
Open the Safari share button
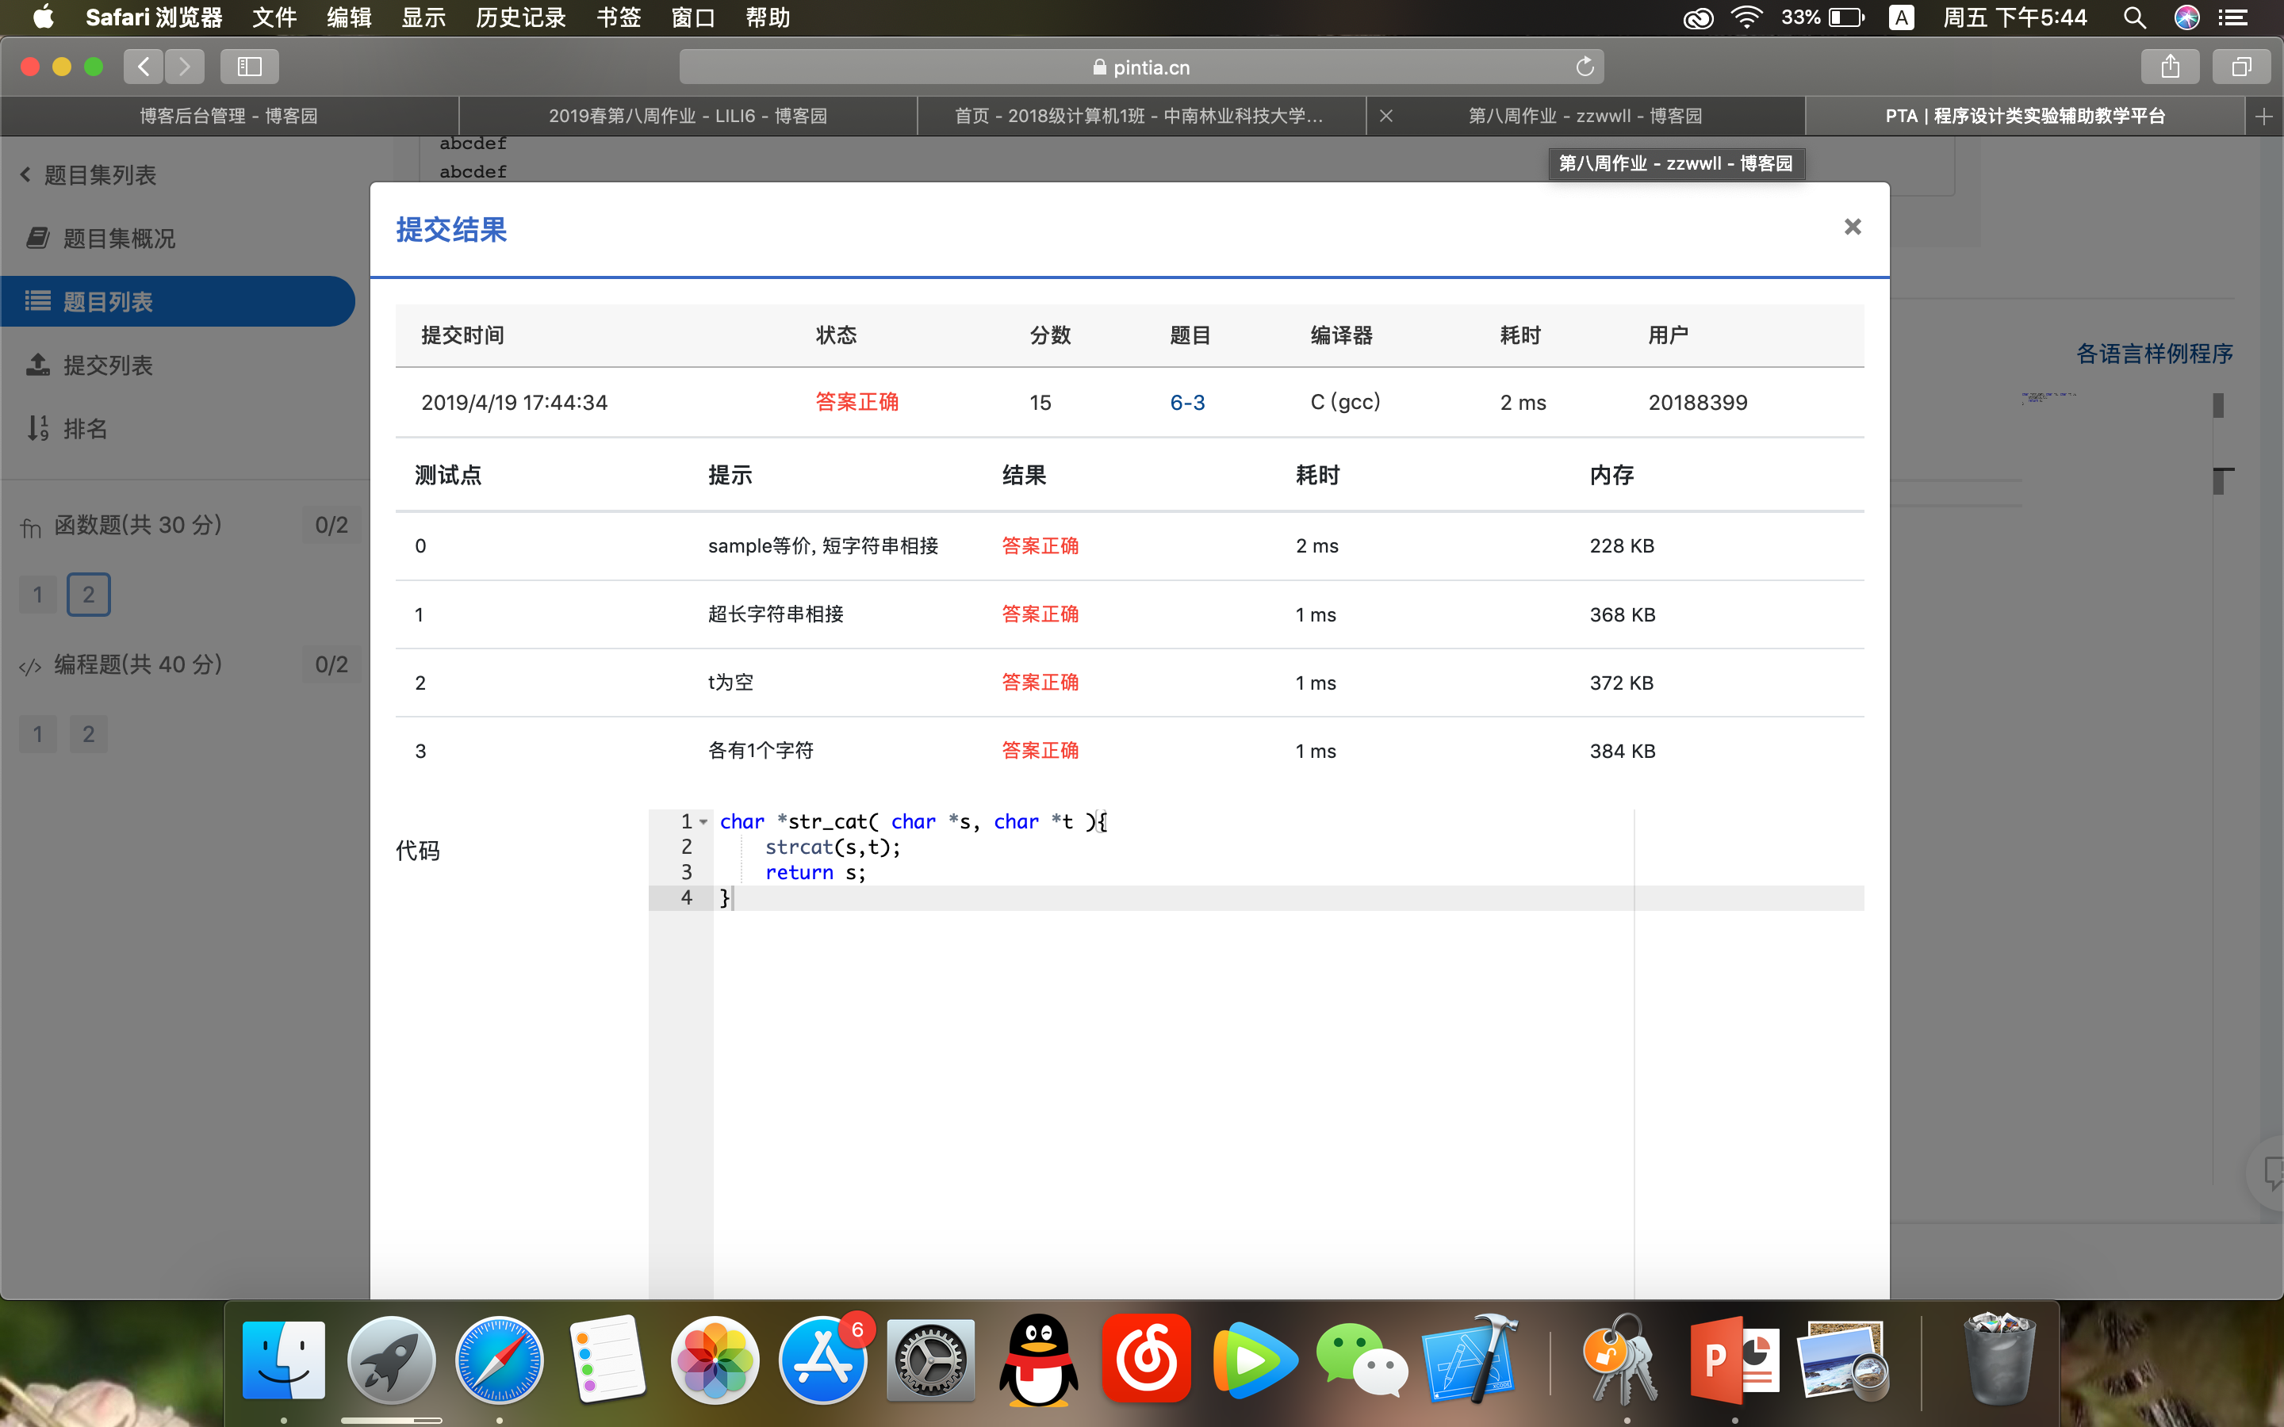[x=2170, y=66]
